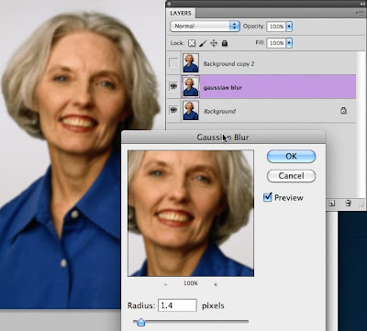
Task: Click the Opacity value field
Action: (276, 27)
